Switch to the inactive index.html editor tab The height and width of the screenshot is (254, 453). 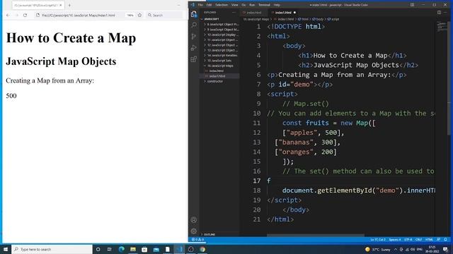click(253, 13)
